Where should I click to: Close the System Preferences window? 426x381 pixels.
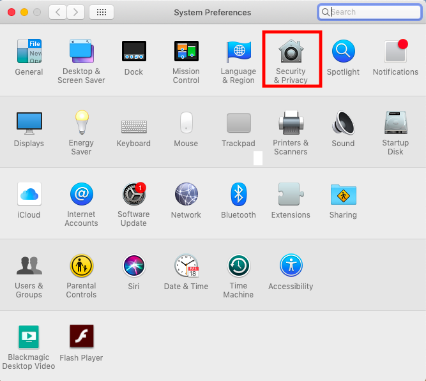(x=11, y=12)
